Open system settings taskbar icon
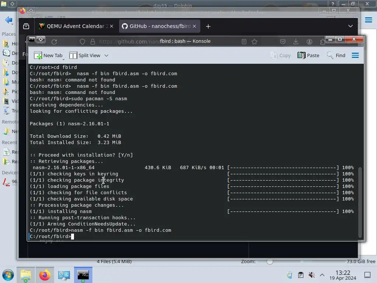This screenshot has height=283, width=377. click(x=64, y=275)
